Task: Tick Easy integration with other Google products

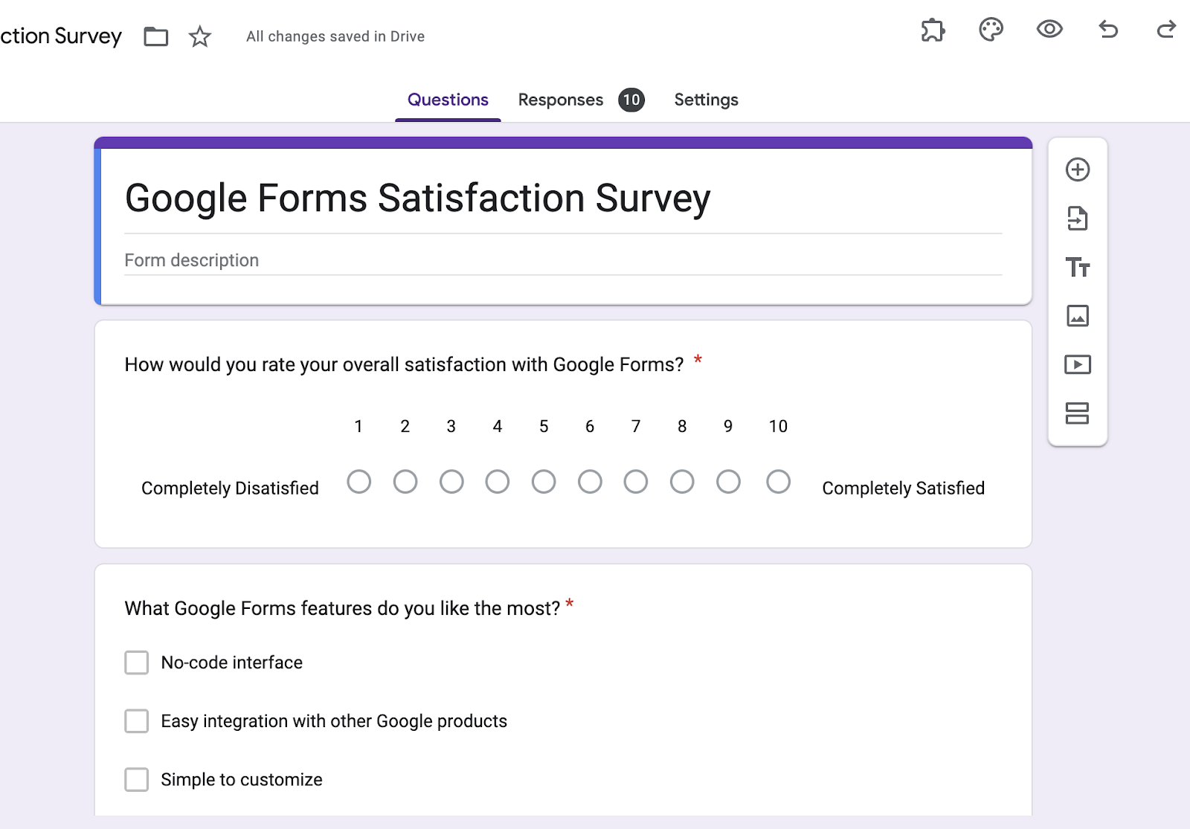Action: point(137,721)
